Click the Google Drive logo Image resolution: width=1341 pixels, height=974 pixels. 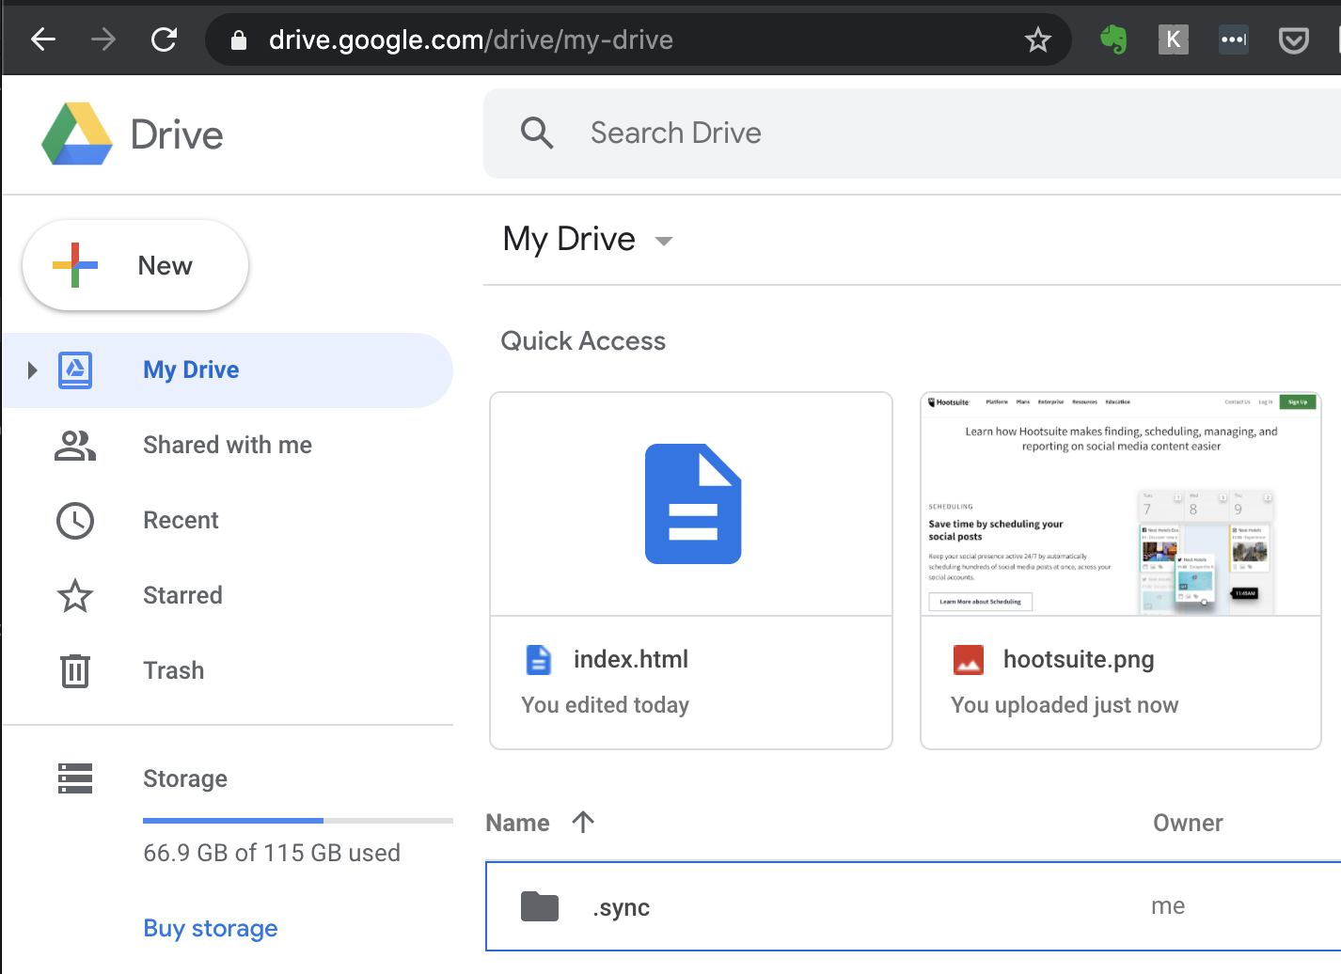77,134
